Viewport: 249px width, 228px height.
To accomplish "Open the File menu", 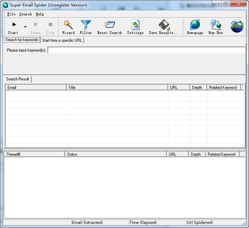I will click(11, 14).
